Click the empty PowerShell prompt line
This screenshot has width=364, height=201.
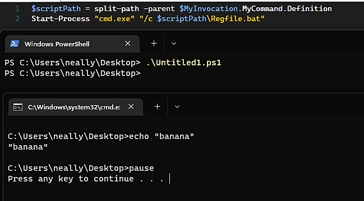point(73,73)
